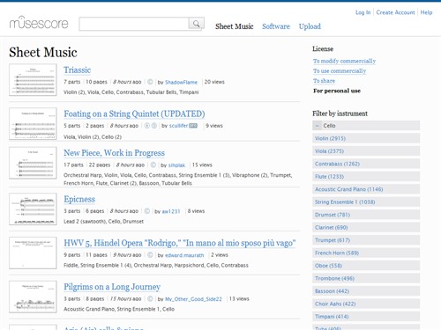The image size is (441, 330).
Task: Click the PRO badge next to scullifer
Action: (193, 126)
